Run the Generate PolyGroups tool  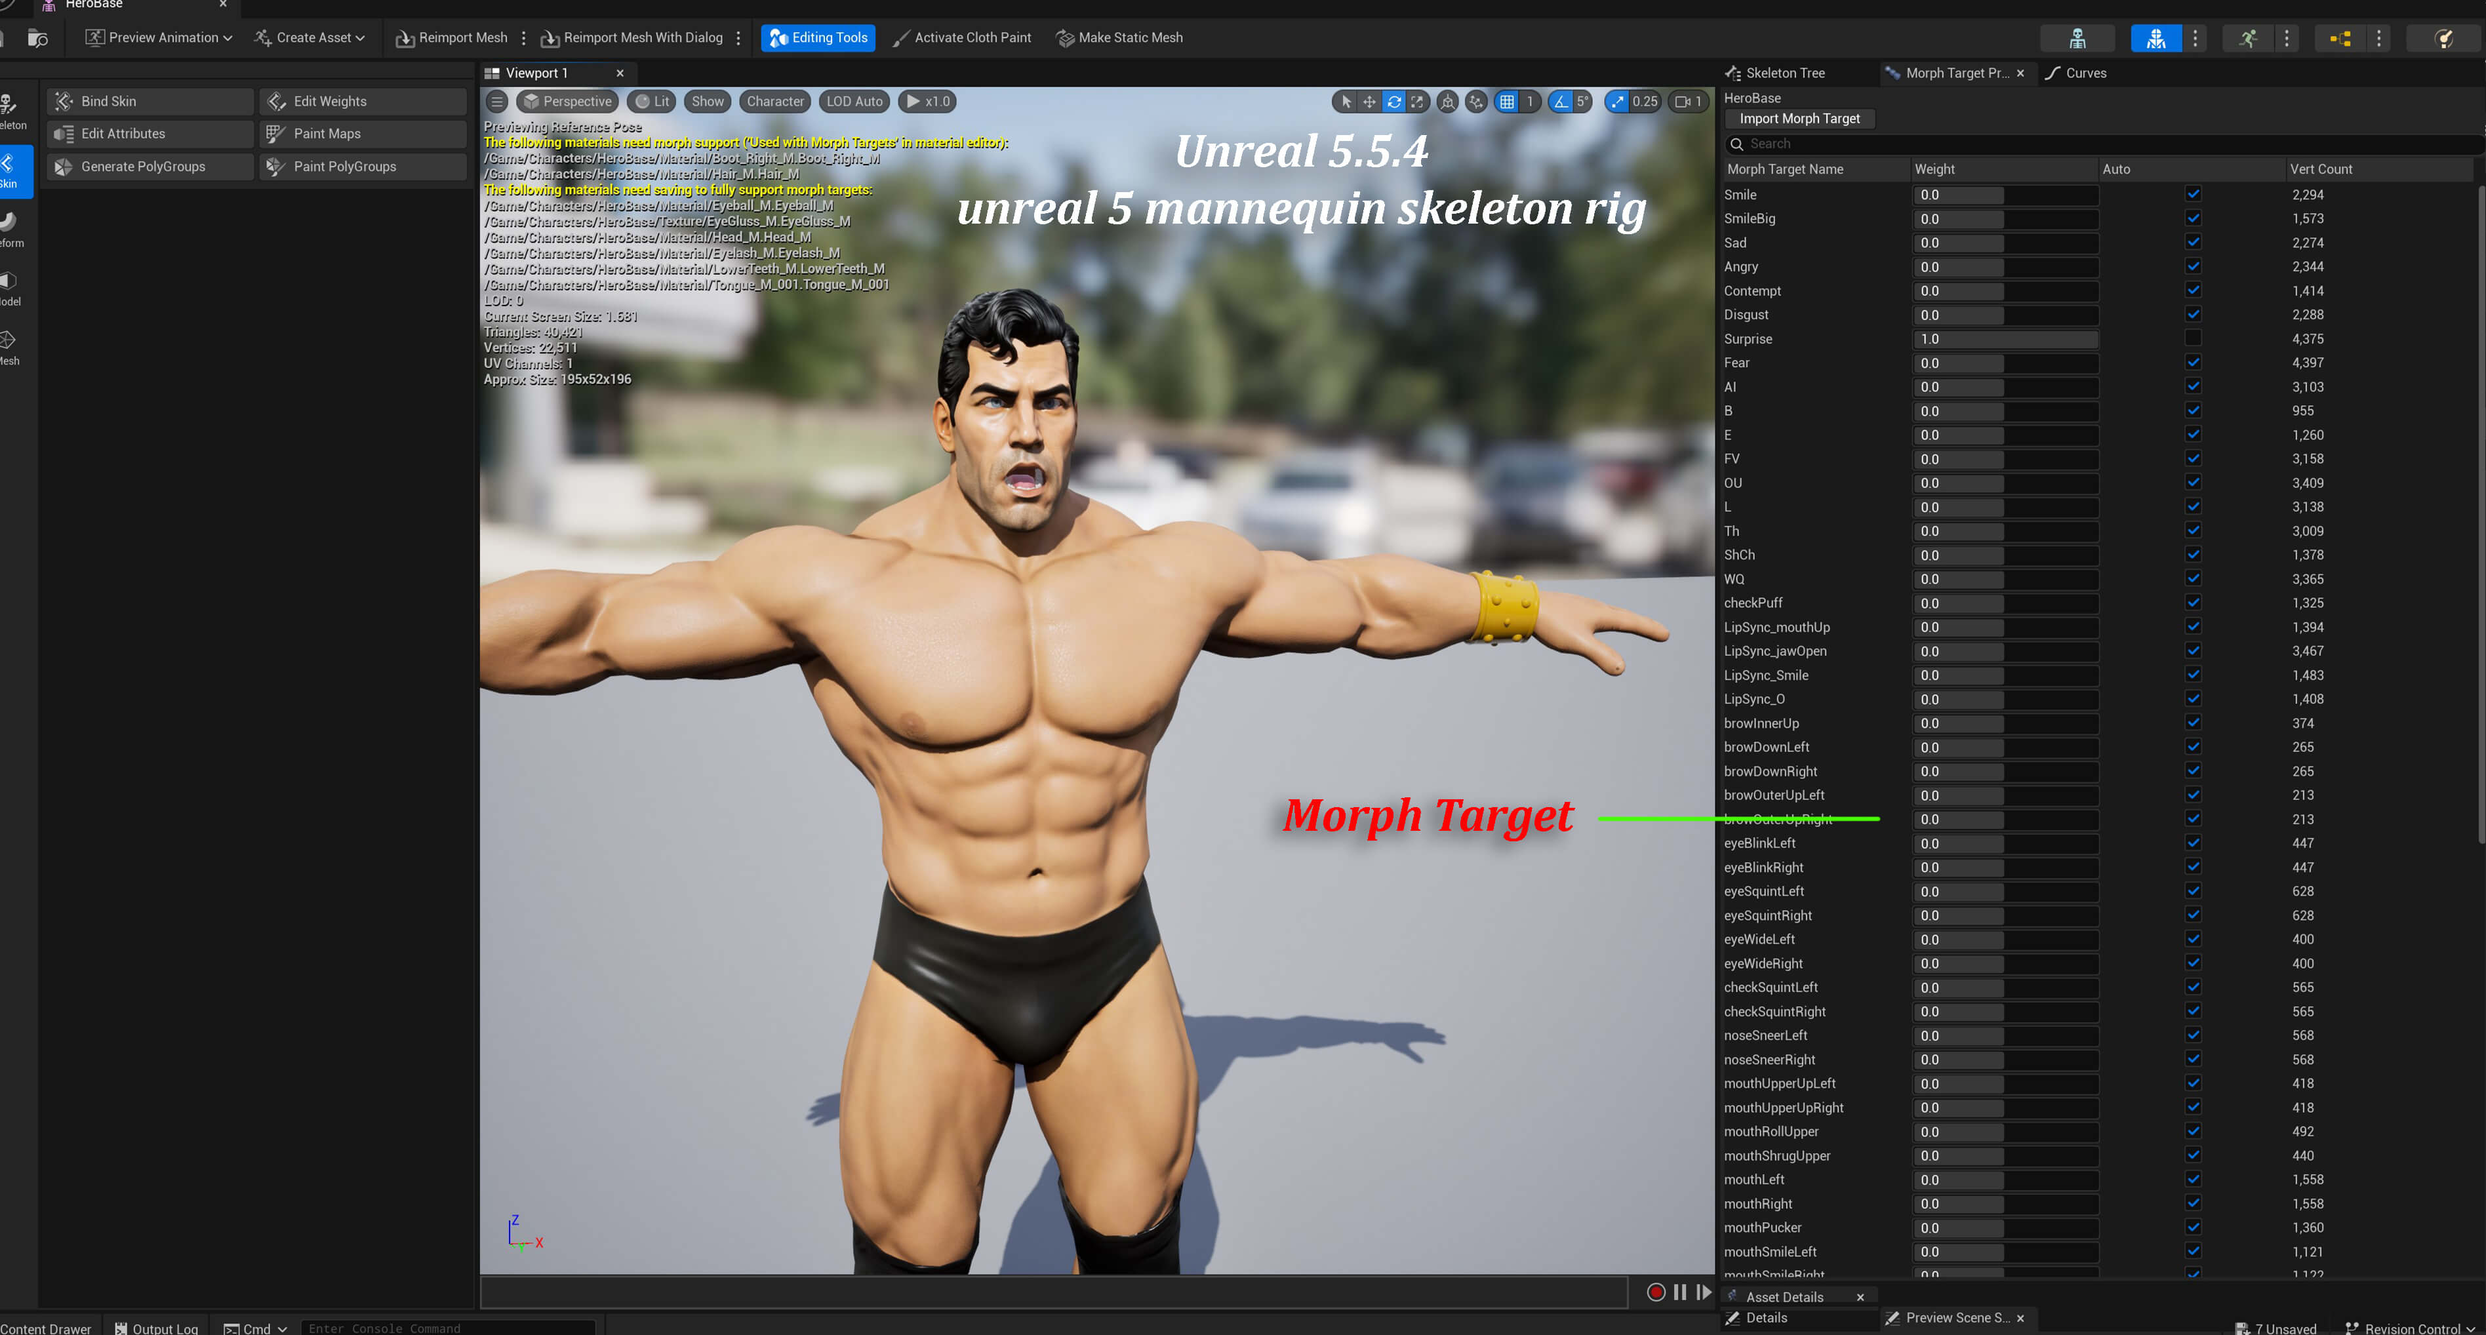(150, 167)
